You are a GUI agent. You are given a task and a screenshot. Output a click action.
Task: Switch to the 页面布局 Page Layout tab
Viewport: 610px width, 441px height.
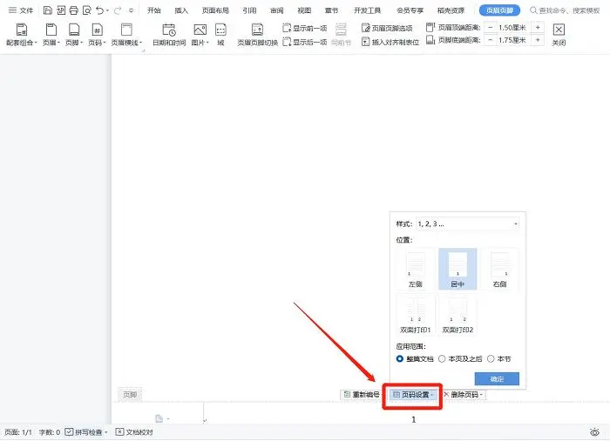(215, 10)
